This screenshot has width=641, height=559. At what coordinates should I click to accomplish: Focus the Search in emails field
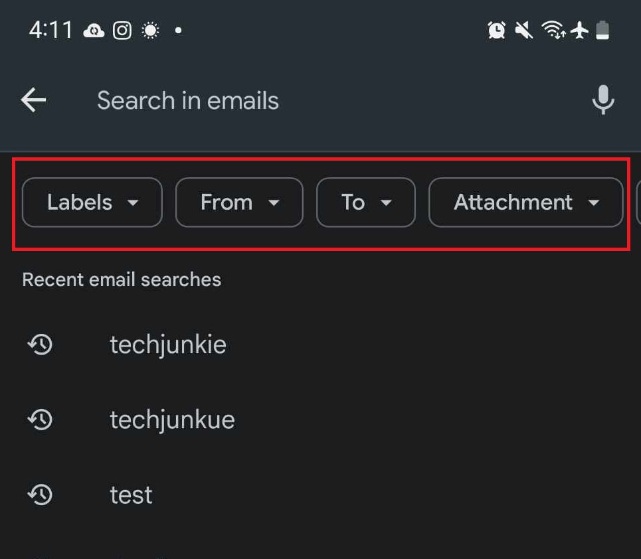[299, 100]
